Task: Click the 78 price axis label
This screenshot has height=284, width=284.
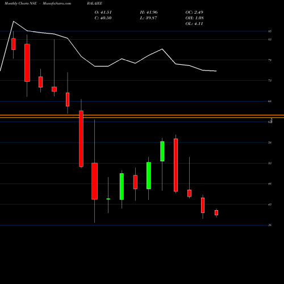Action: tap(270, 60)
